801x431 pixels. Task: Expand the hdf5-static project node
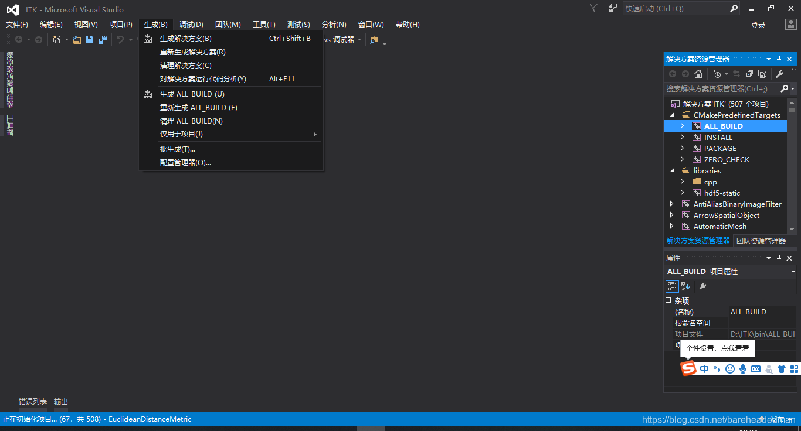pyautogui.click(x=683, y=193)
